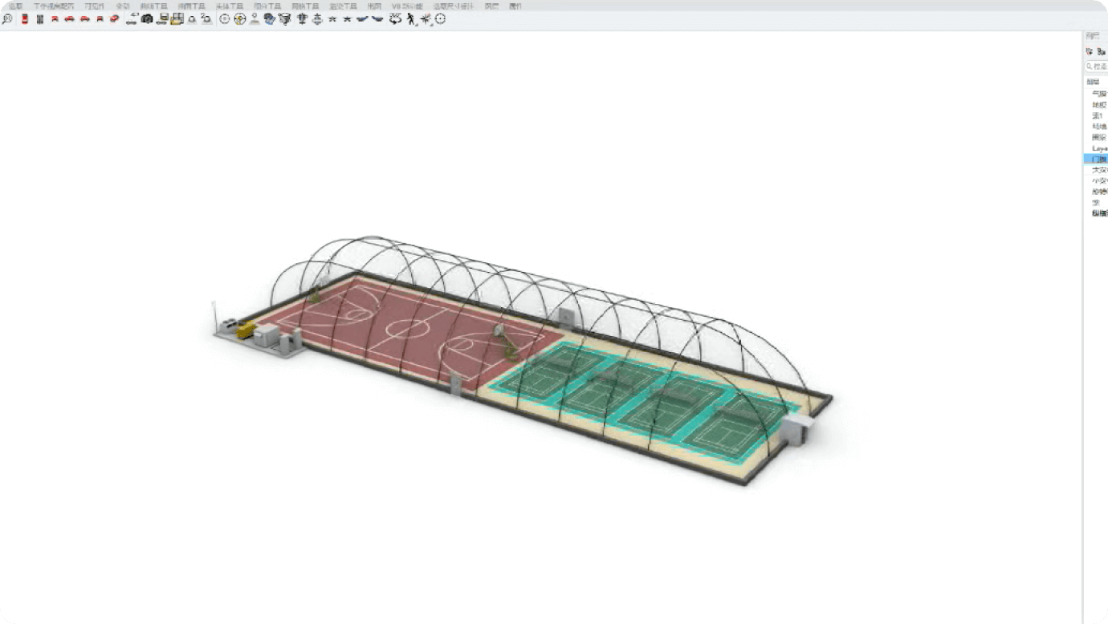Open the 网格工具 toolbar tab

305,6
